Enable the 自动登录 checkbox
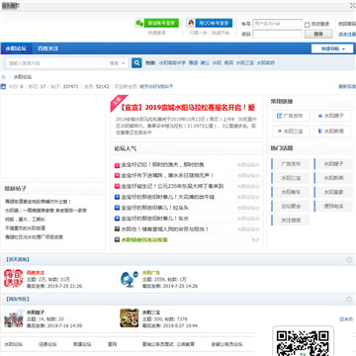Viewport: 356px width, 356px height. coord(308,25)
